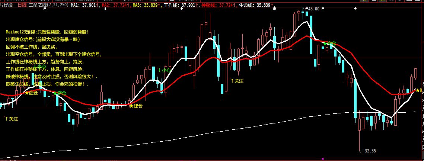424x161 pixels.
Task: Click the line starting '跌破神秘线'
Action: (52, 77)
